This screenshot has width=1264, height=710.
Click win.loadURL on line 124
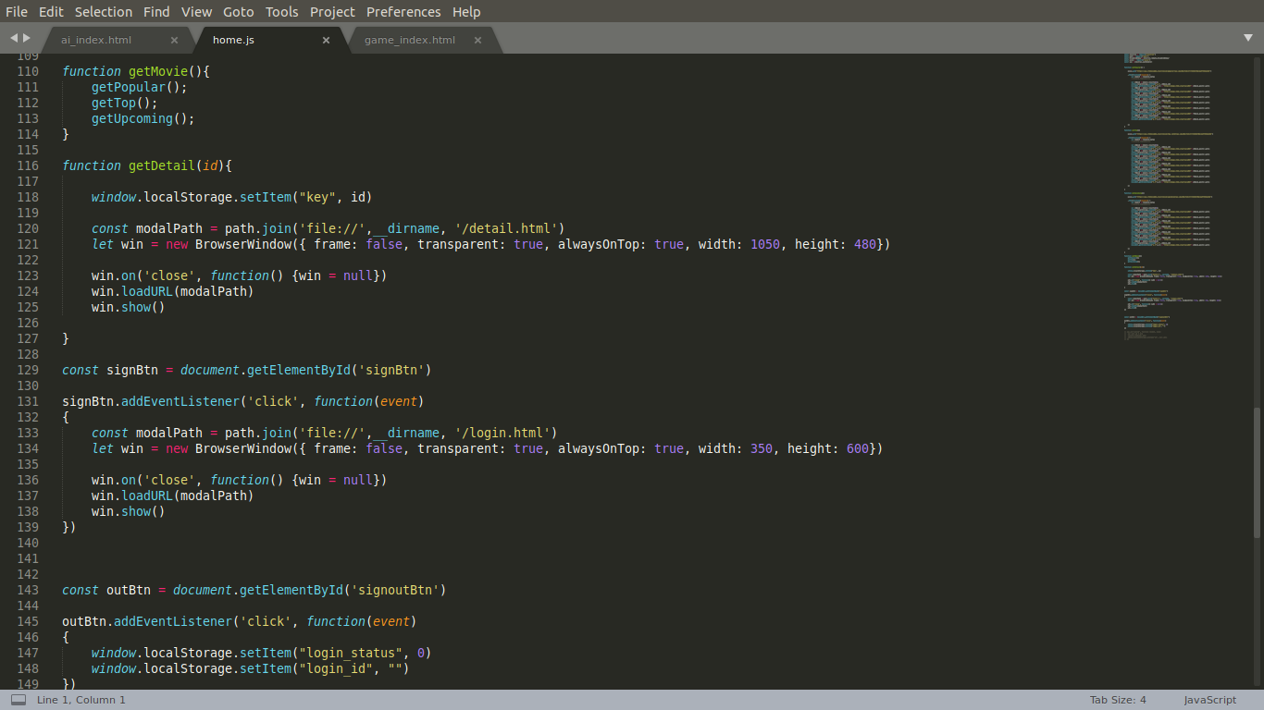132,291
